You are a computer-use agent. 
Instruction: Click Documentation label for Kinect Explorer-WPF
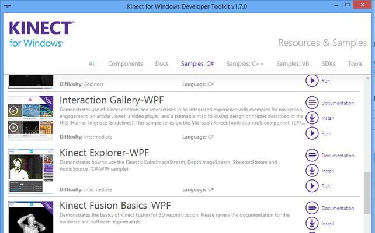click(x=338, y=156)
